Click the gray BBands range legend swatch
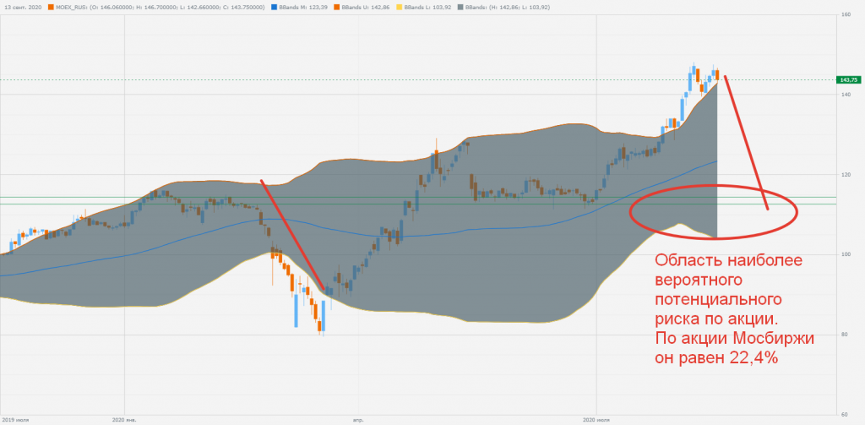Screen dimensions: 865x425 pos(461,8)
